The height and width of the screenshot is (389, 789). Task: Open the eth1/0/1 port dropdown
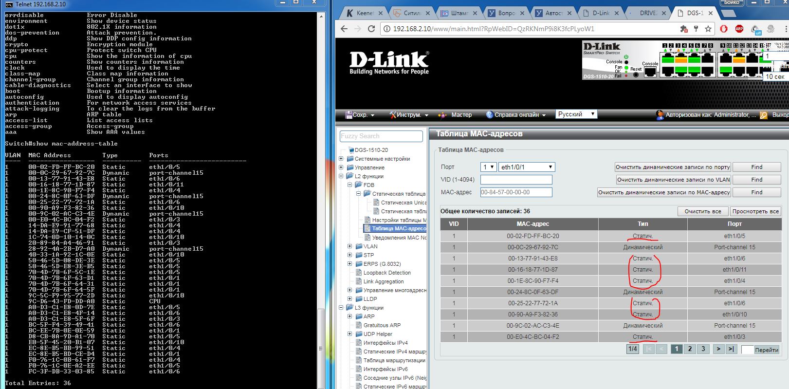[527, 167]
